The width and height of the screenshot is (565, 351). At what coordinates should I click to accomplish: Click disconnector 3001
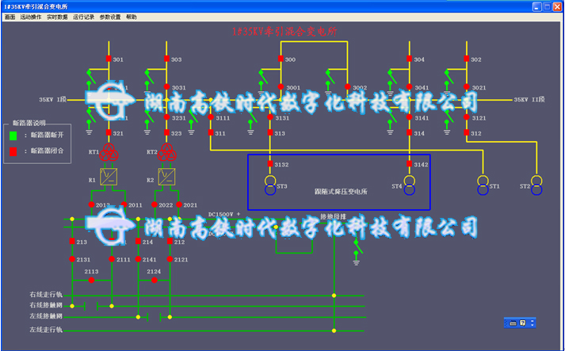(281, 87)
